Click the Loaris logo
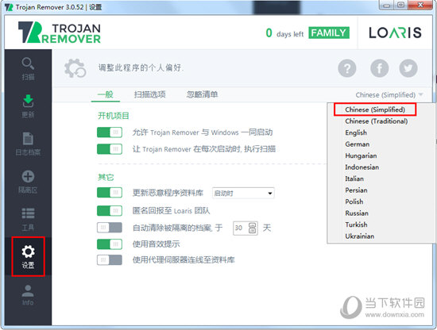Image resolution: width=437 pixels, height=330 pixels. point(395,33)
